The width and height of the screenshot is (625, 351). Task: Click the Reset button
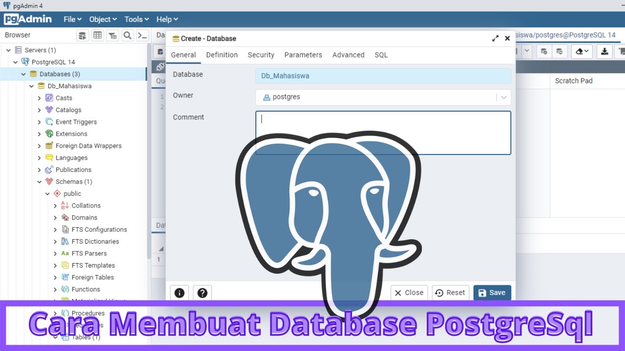click(x=450, y=292)
